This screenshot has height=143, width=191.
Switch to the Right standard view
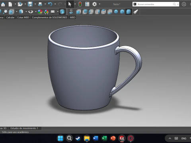[x=97, y=12]
